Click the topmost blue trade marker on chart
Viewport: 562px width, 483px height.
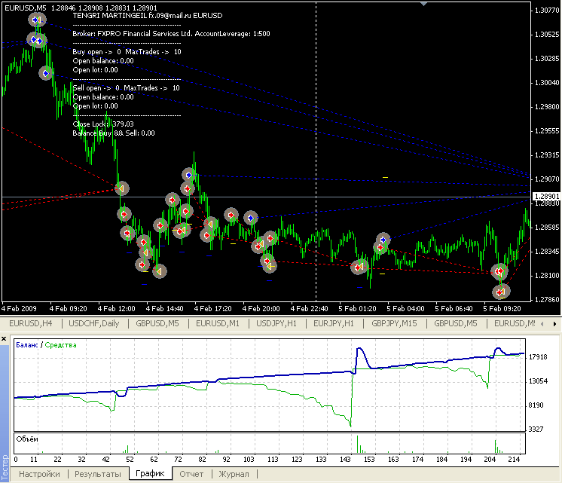pos(36,20)
